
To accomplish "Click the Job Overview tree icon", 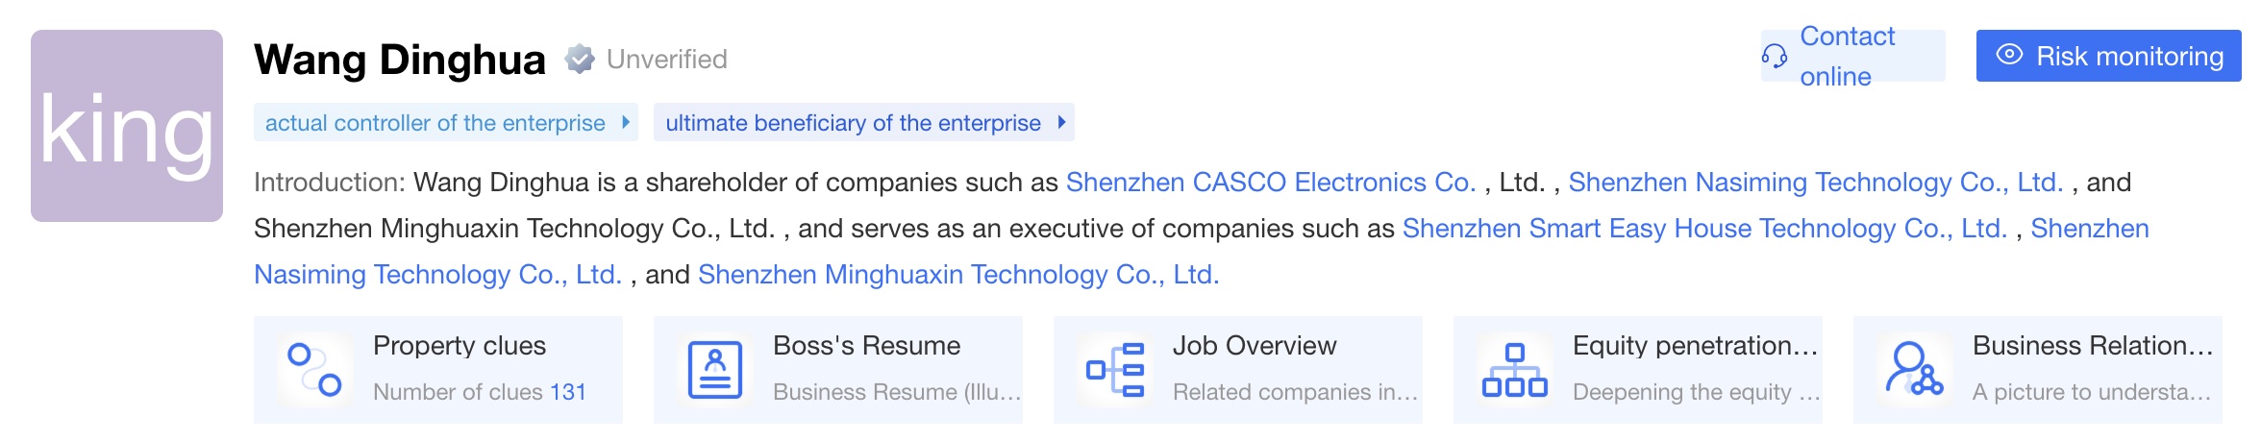I will point(1115,370).
